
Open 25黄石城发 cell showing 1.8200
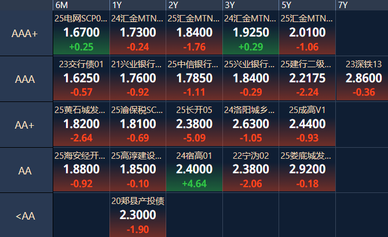(82, 125)
